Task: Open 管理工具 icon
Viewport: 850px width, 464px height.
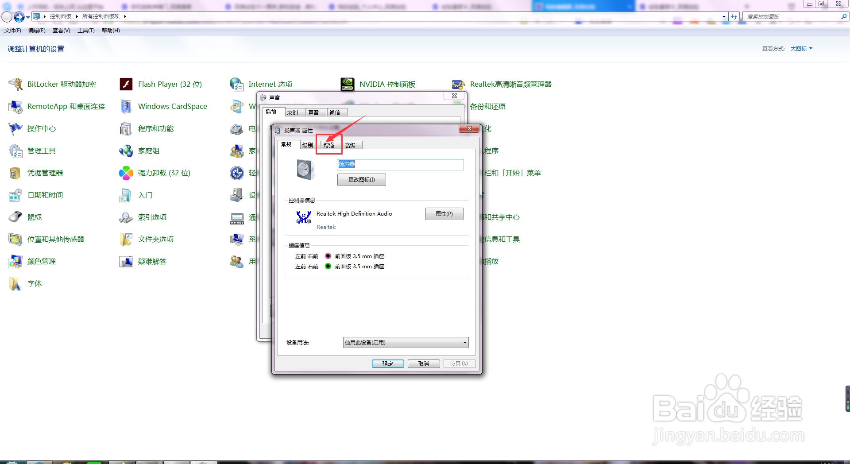Action: click(x=15, y=151)
